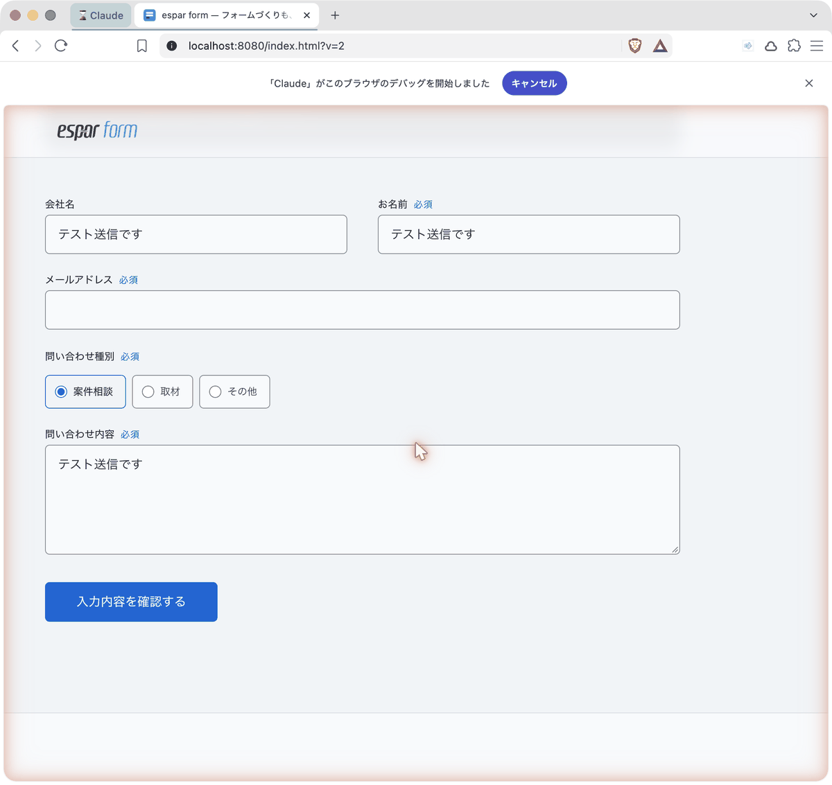Dismiss the debugging notification bar
This screenshot has width=832, height=785.
(809, 83)
